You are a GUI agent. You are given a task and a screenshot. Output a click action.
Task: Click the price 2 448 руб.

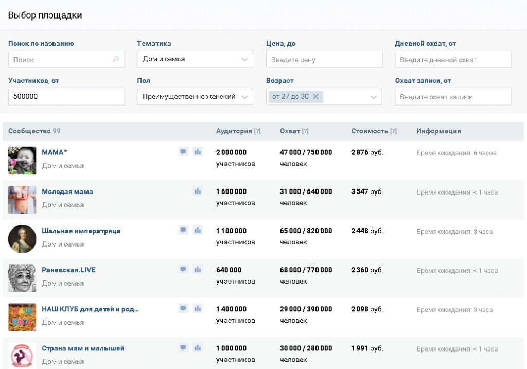coord(367,231)
